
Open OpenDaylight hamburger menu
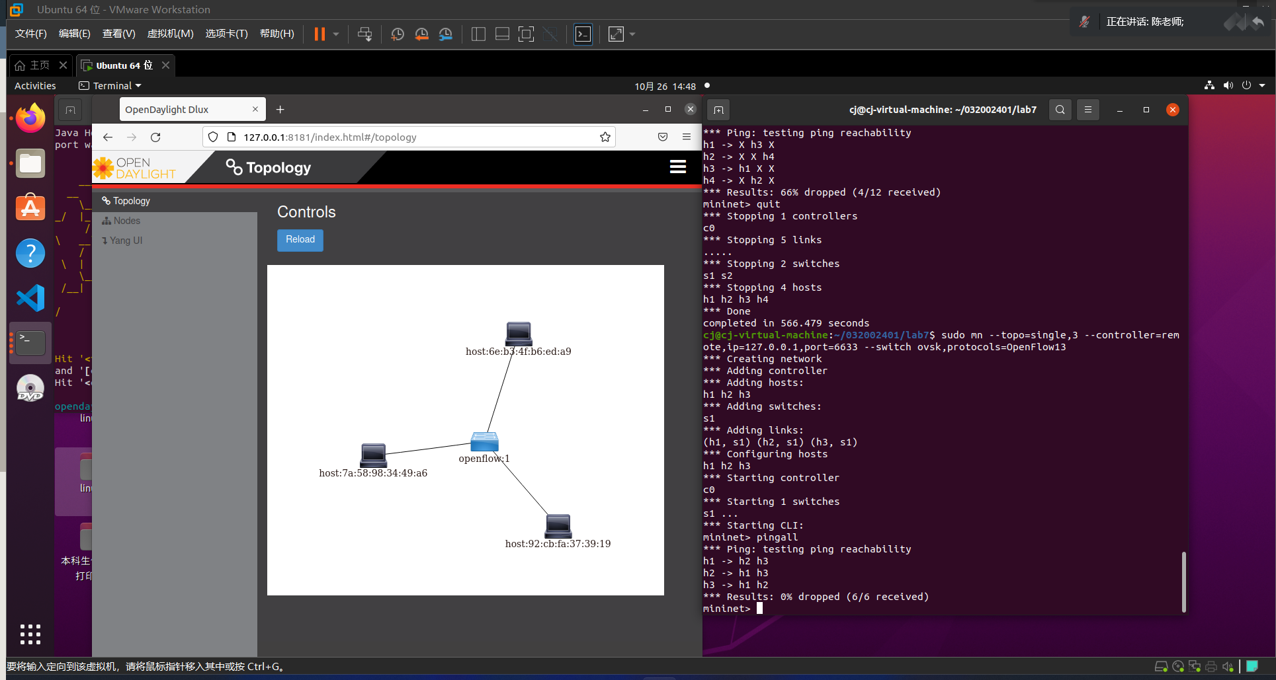(677, 167)
